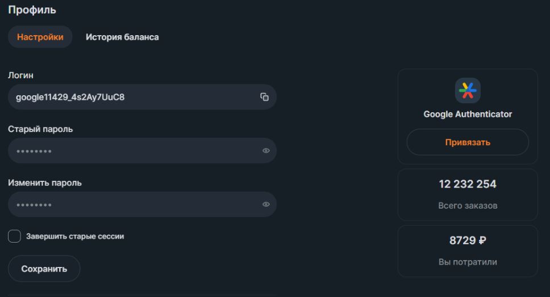Image resolution: width=550 pixels, height=297 pixels.
Task: Click the 8729 ₽ spent amount
Action: pyautogui.click(x=468, y=240)
